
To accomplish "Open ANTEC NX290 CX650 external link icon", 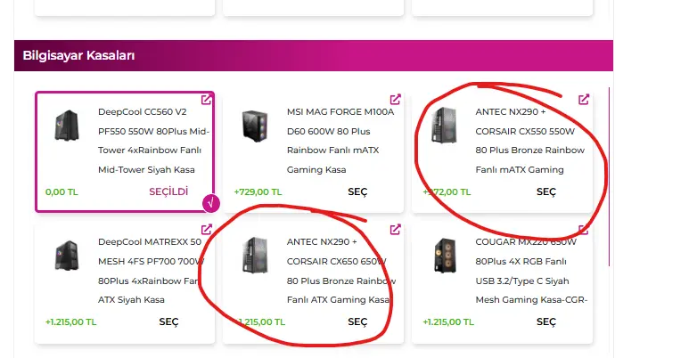I will pyautogui.click(x=395, y=230).
